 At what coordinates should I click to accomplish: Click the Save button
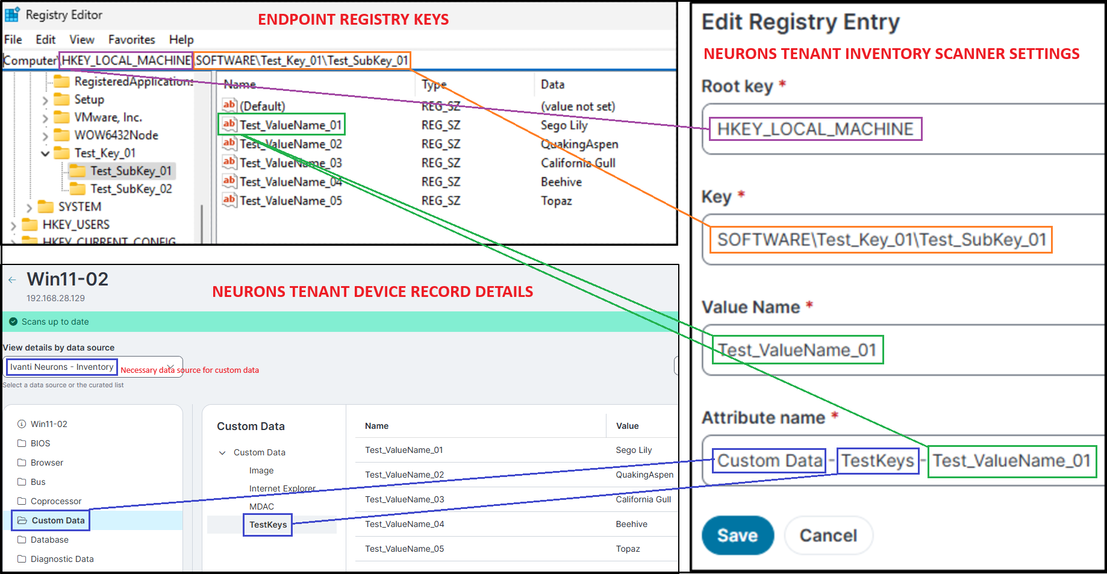[x=737, y=535]
